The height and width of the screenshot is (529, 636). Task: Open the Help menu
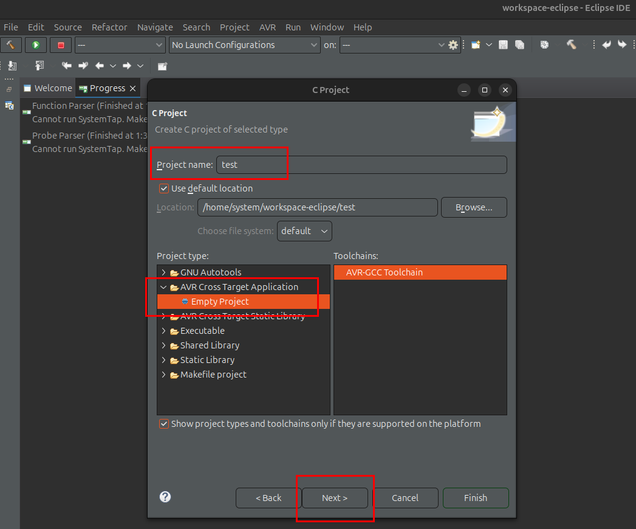363,27
